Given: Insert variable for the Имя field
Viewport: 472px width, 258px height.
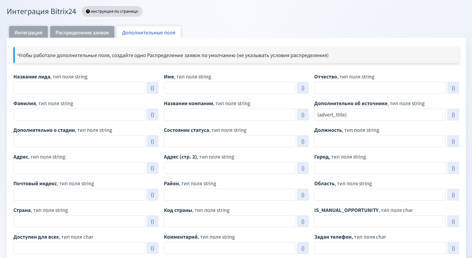Looking at the screenshot, I should (303, 88).
